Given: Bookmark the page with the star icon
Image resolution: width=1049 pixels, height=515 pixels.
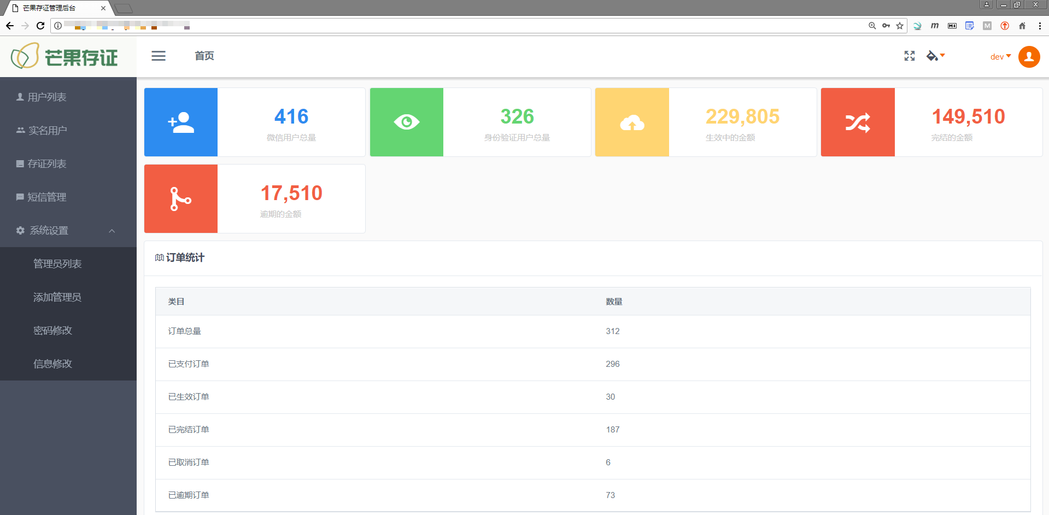Looking at the screenshot, I should tap(900, 26).
